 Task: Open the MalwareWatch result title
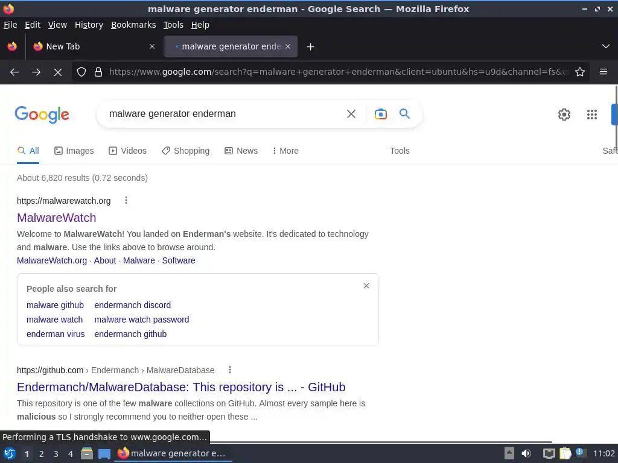[56, 218]
